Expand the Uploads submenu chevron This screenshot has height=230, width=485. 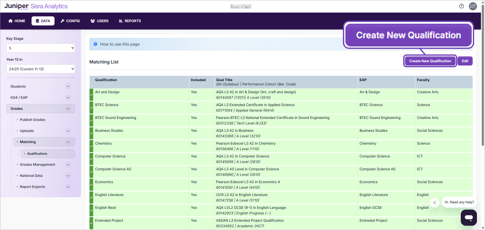click(x=68, y=131)
